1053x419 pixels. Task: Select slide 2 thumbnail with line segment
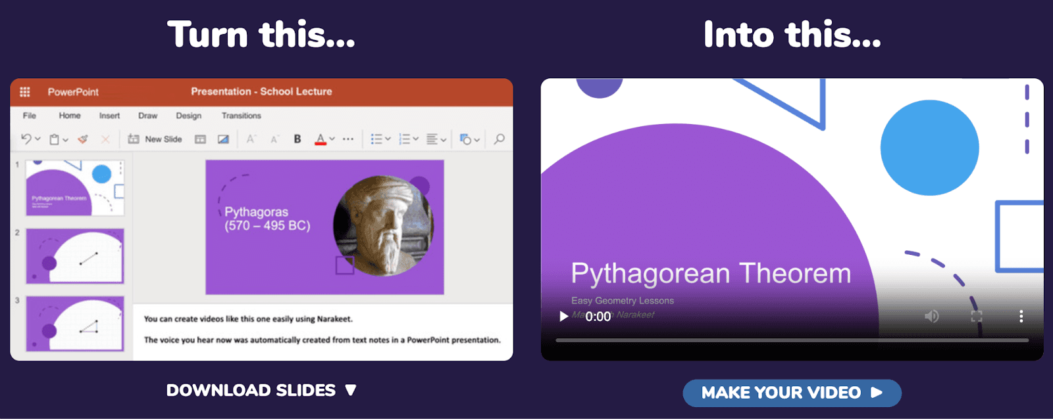[75, 256]
